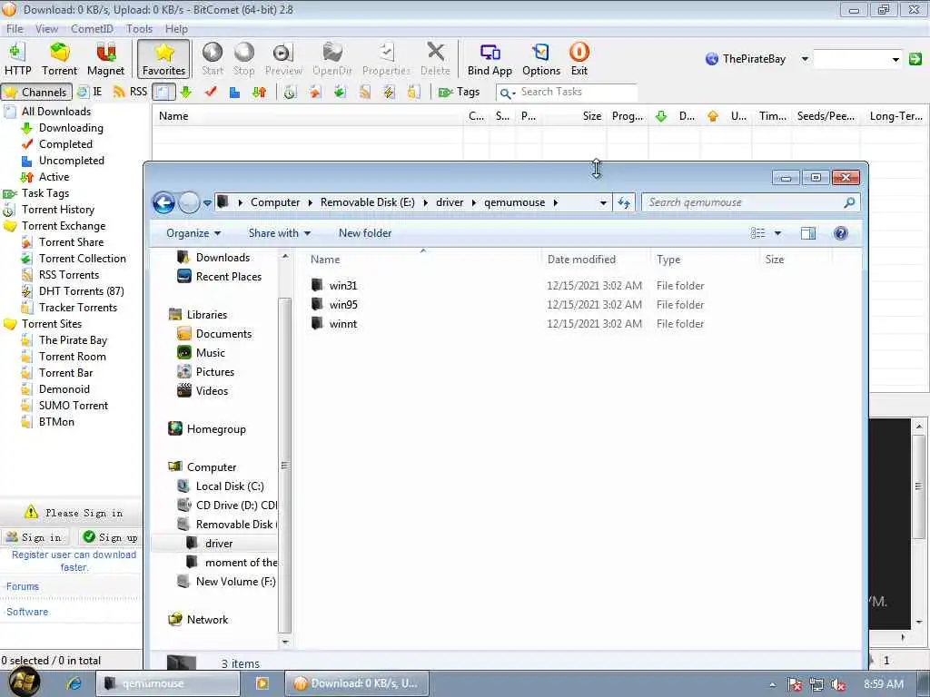930x697 pixels.
Task: Open the Demonoid site entry
Action: (x=64, y=389)
